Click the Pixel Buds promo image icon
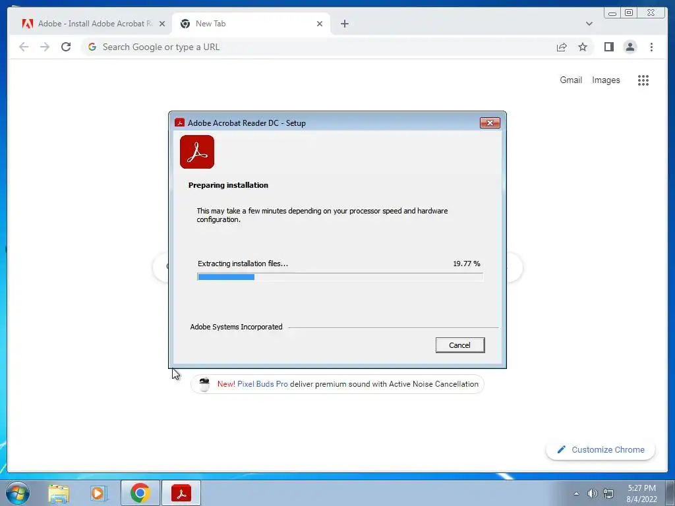This screenshot has height=506, width=675. (204, 384)
